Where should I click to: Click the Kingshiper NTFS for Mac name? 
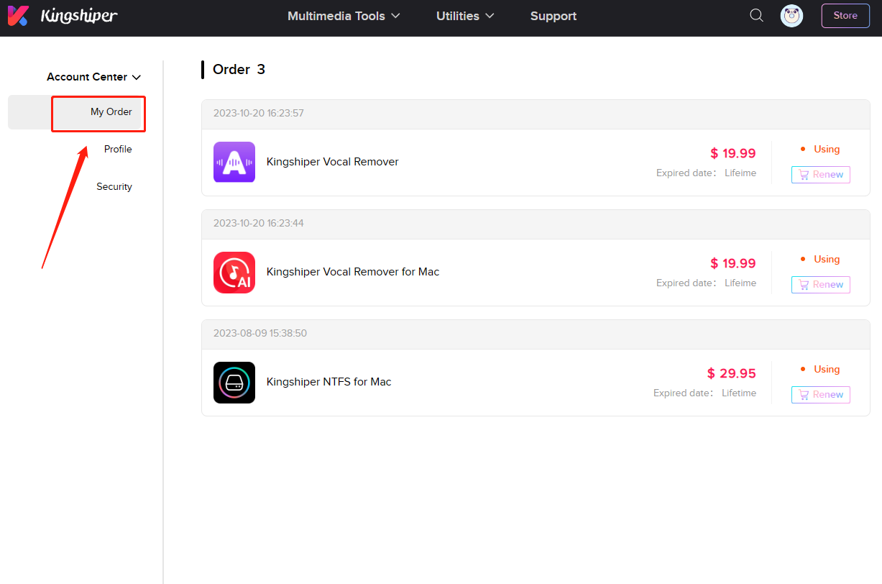click(329, 382)
